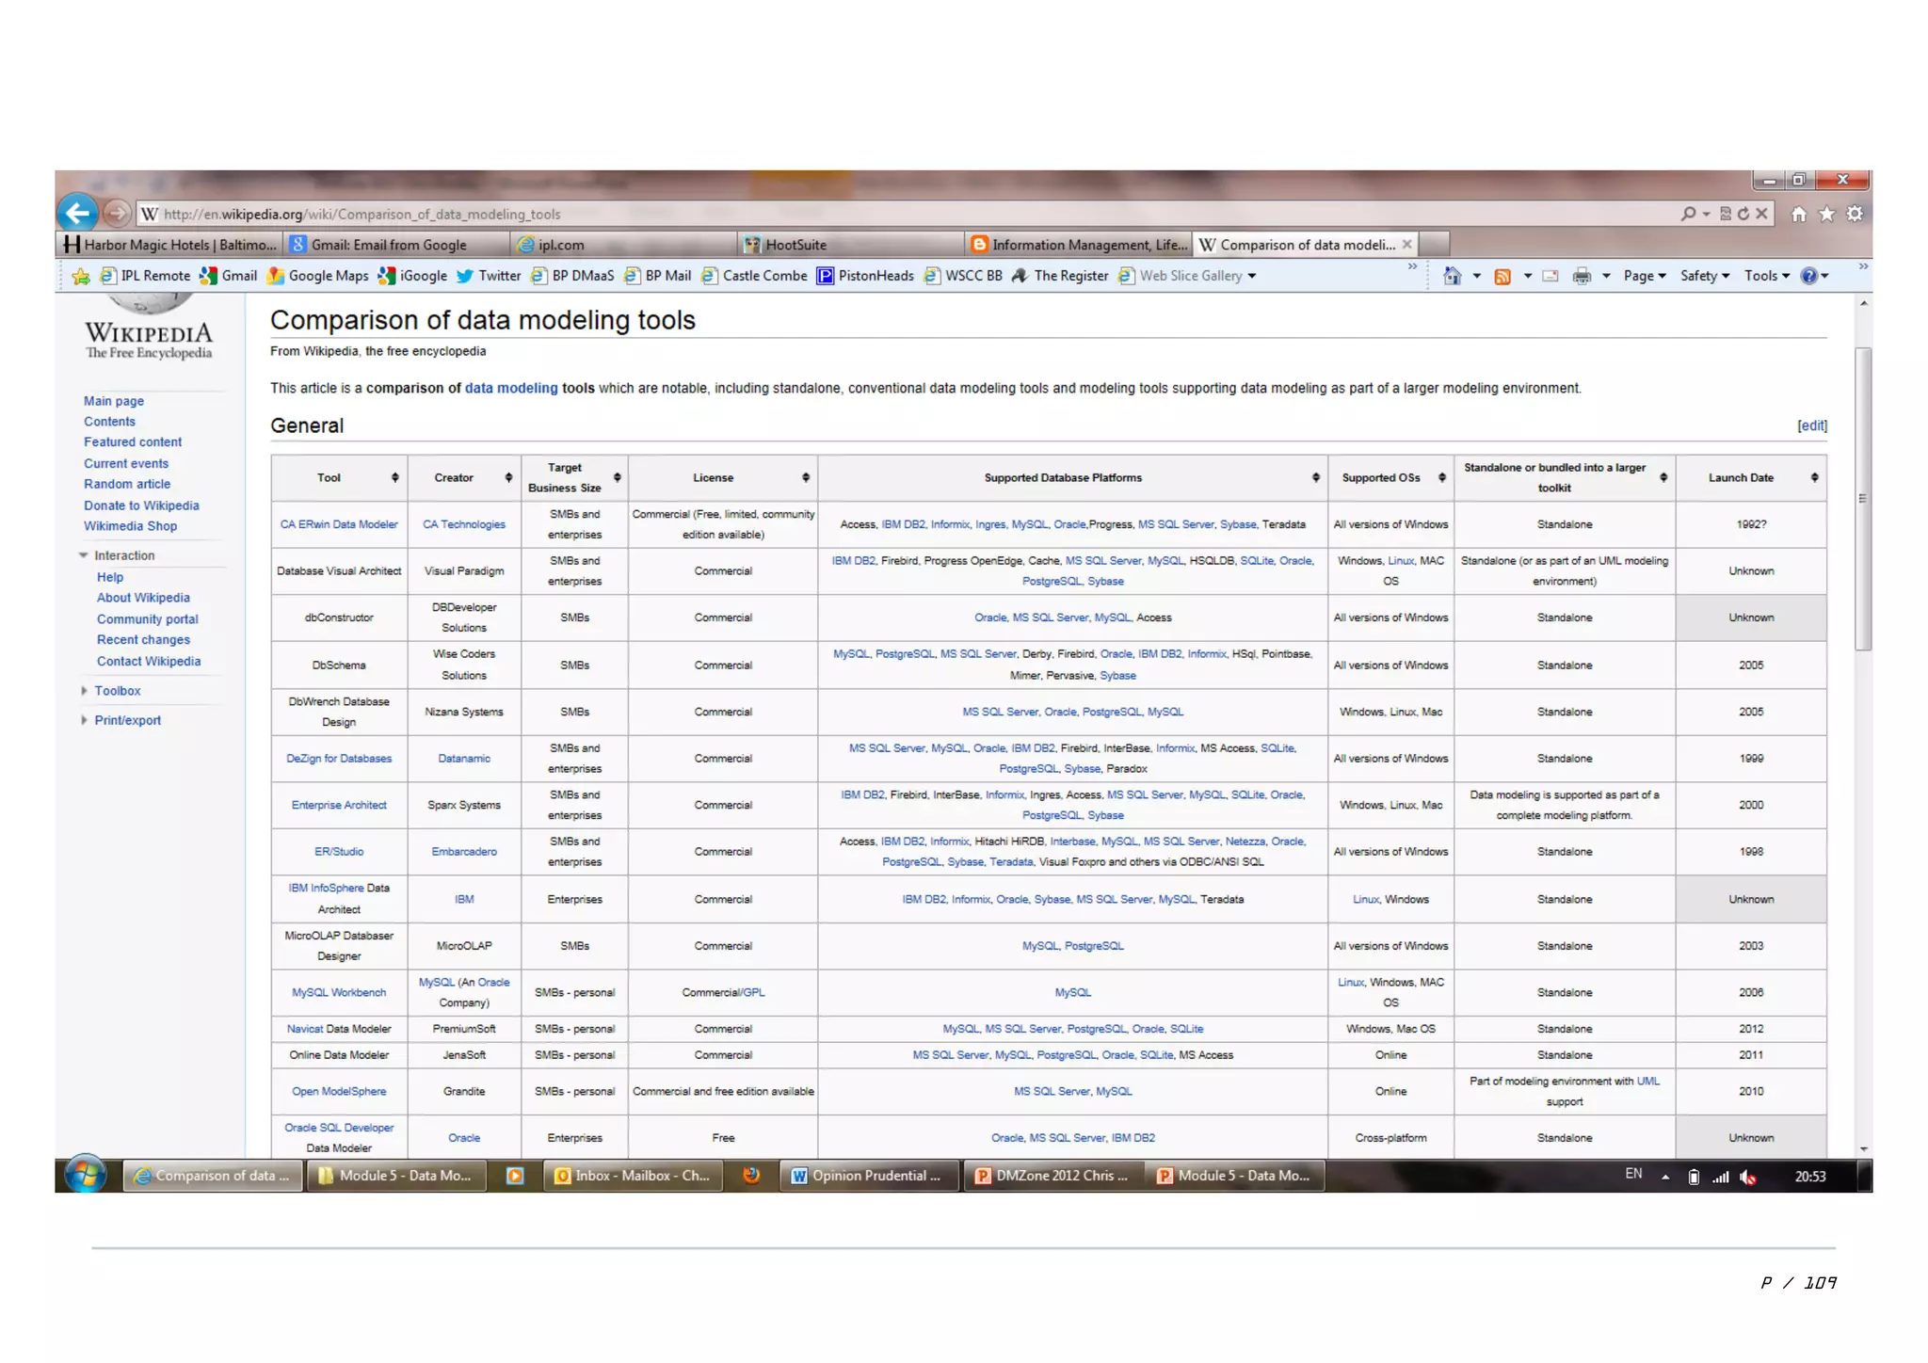Viewport: 1928px width, 1363px height.
Task: Open Favorites star icon at top right
Action: (x=1826, y=214)
